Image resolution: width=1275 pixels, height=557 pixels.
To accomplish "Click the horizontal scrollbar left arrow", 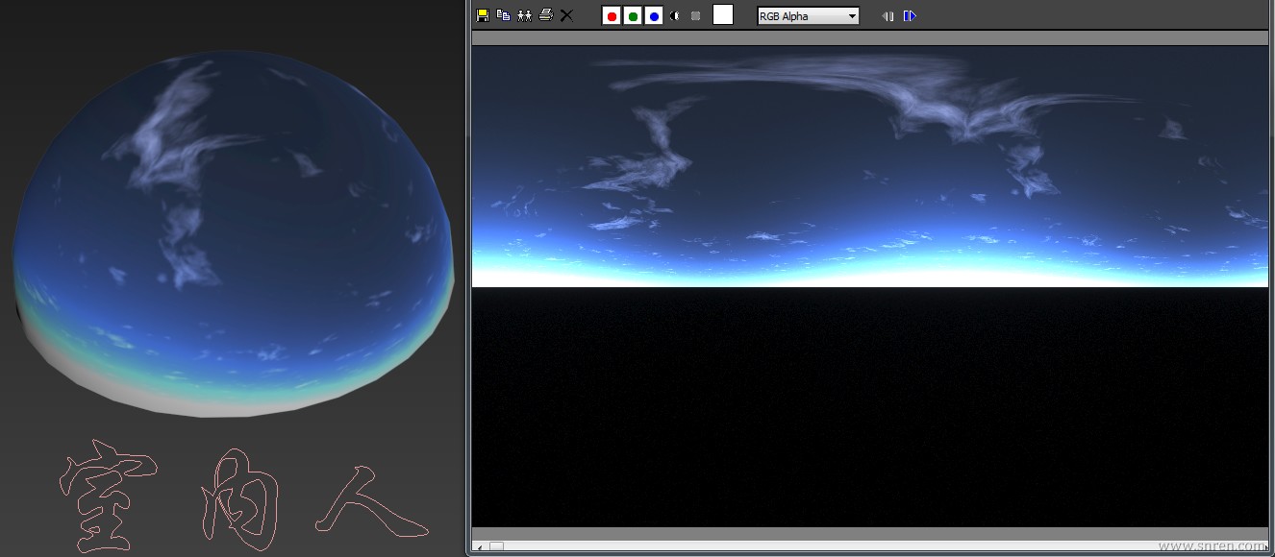I will click(x=480, y=546).
